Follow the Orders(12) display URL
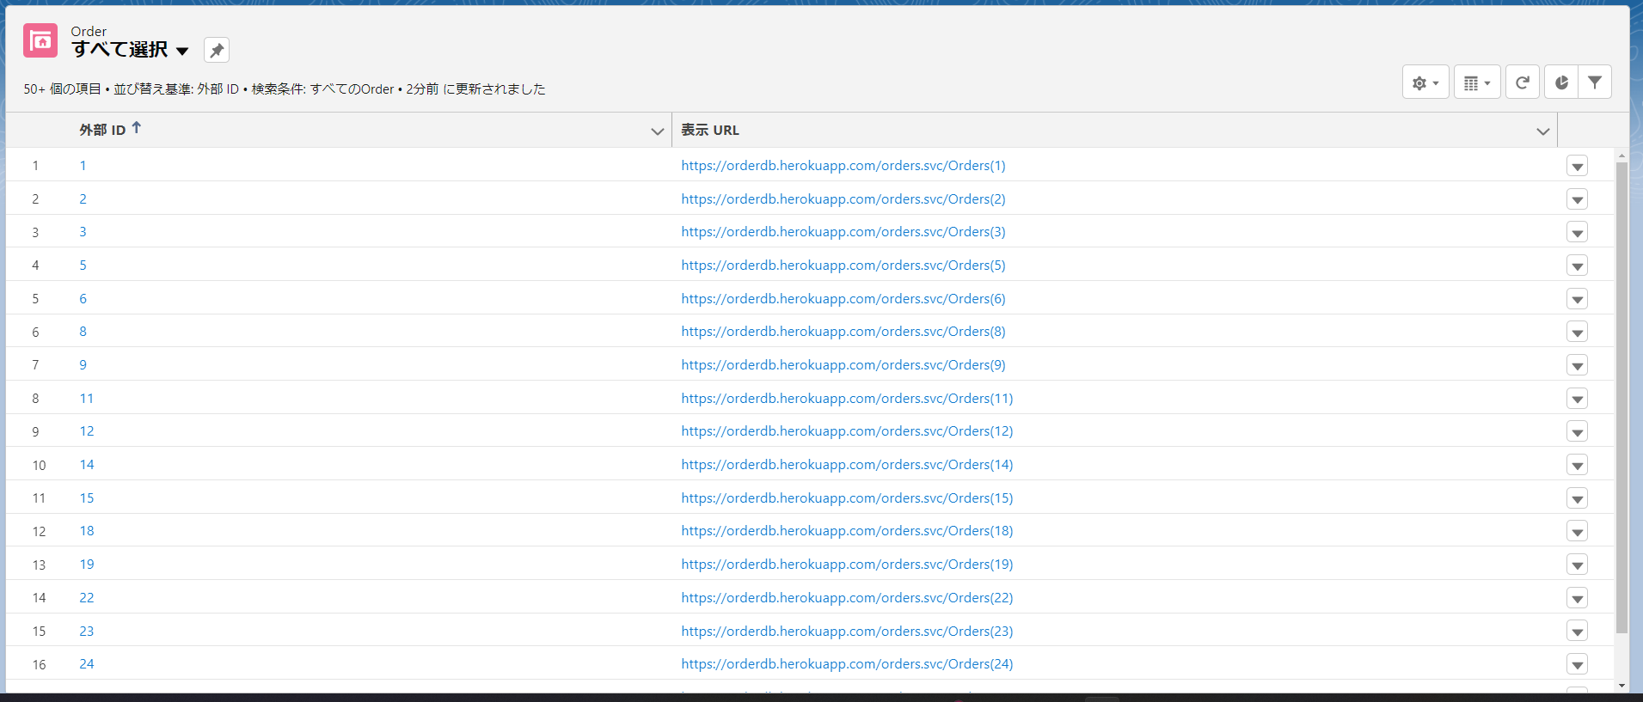The height and width of the screenshot is (702, 1643). (847, 431)
